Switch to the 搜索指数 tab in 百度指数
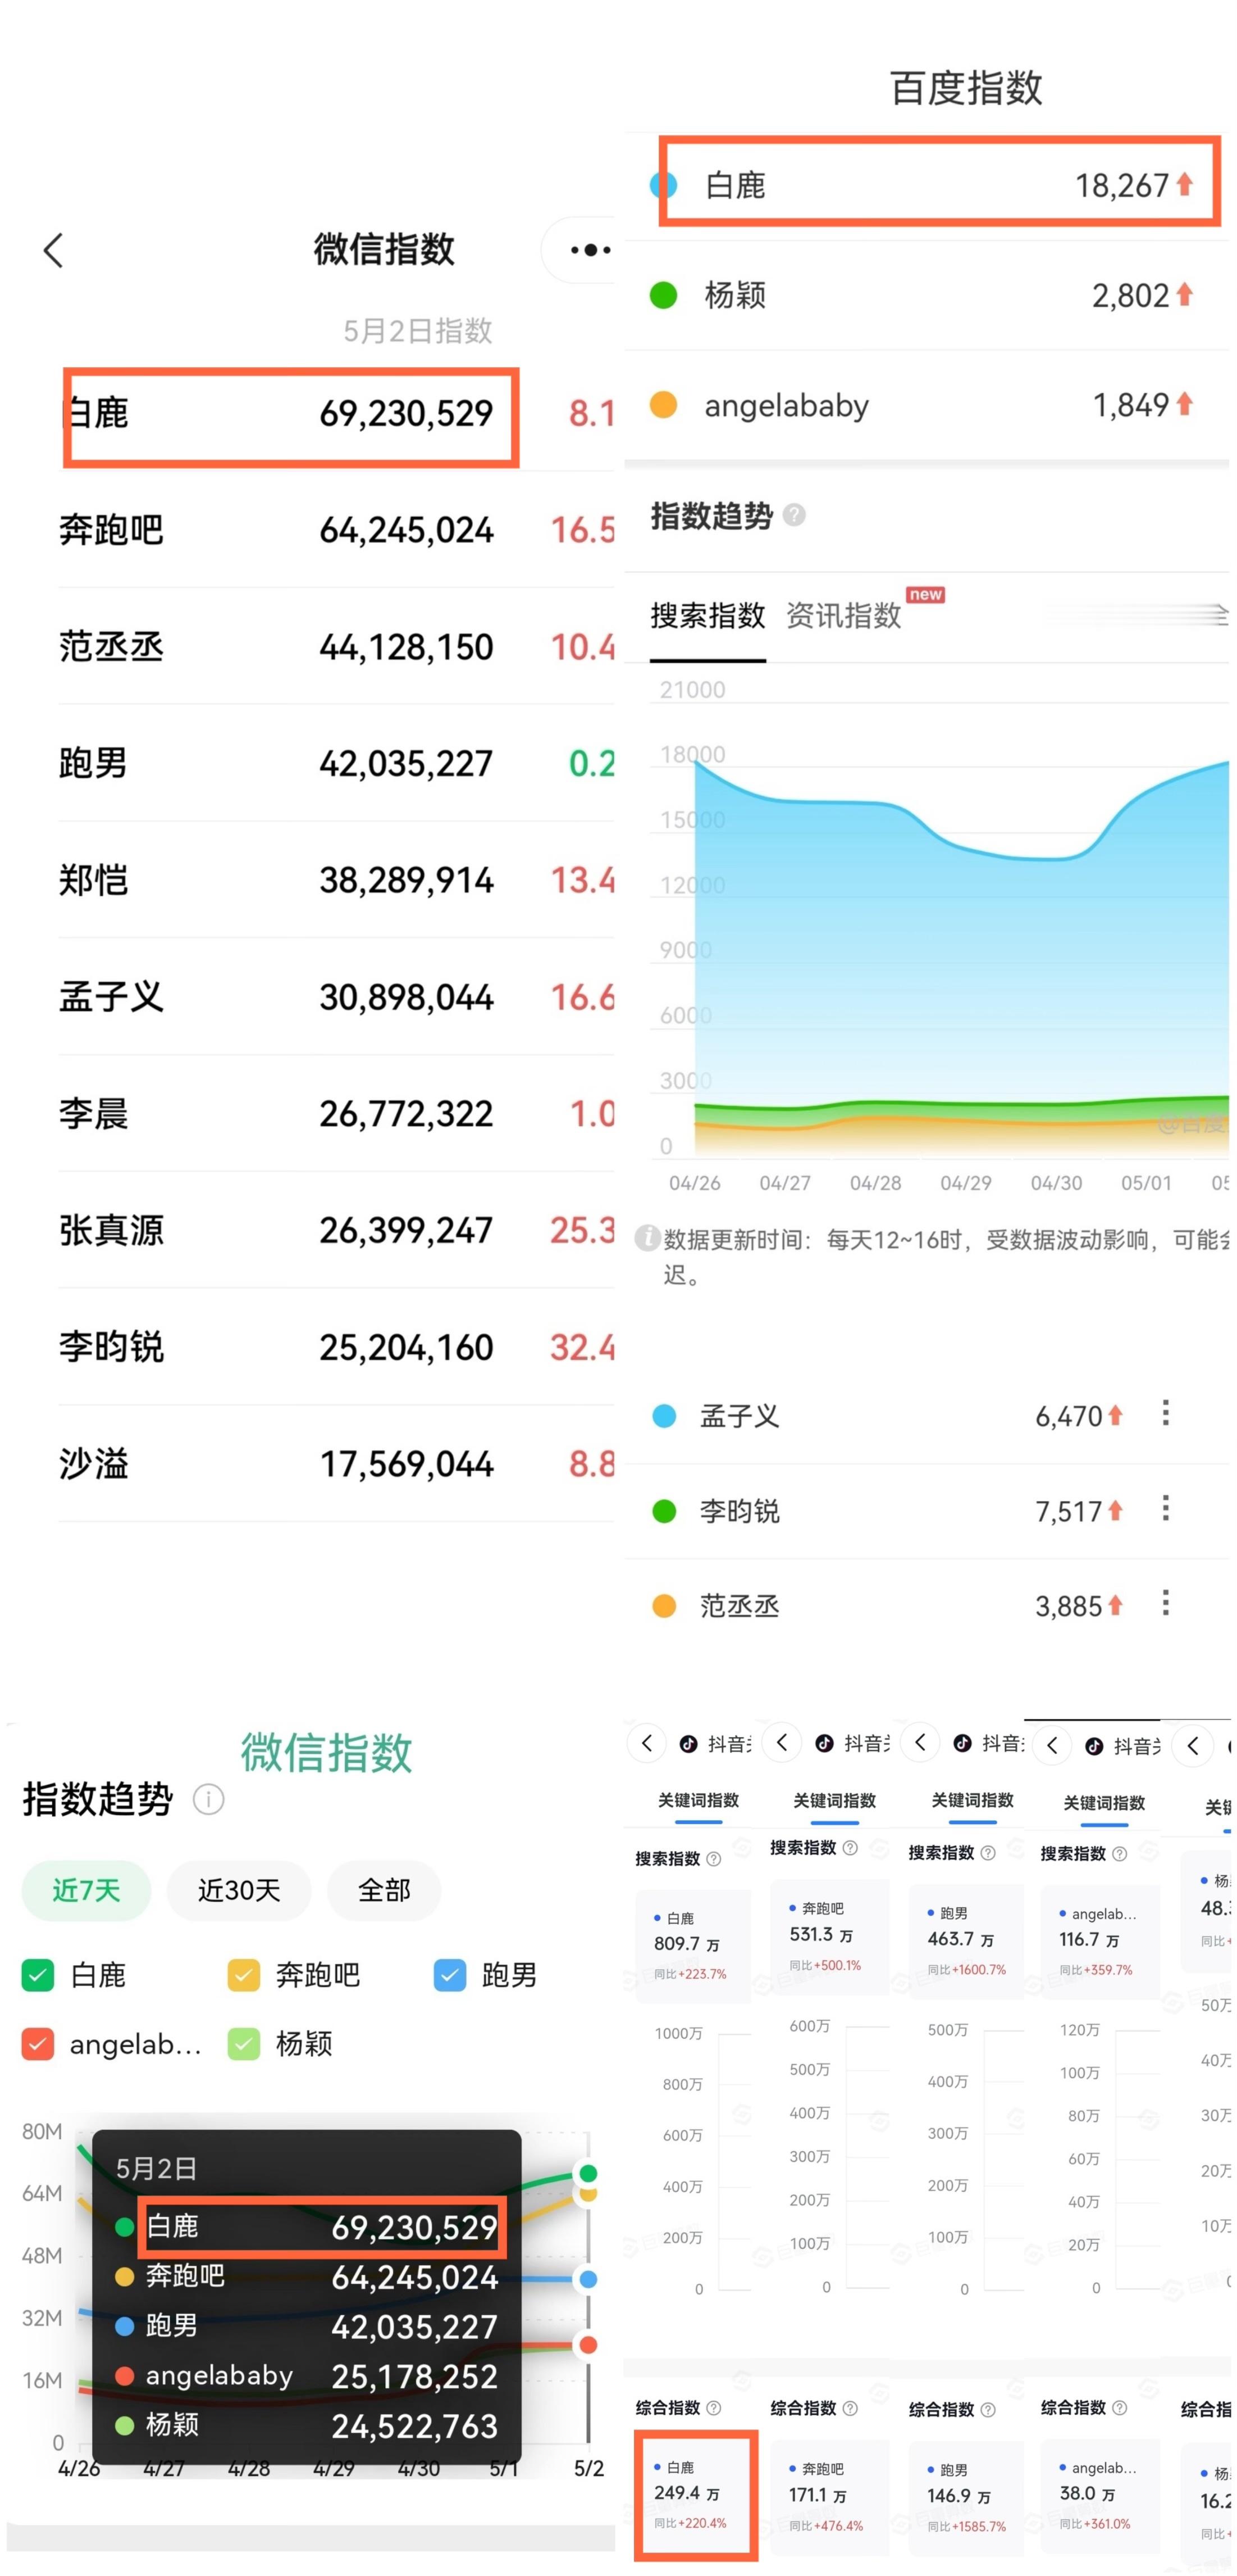 [x=707, y=615]
